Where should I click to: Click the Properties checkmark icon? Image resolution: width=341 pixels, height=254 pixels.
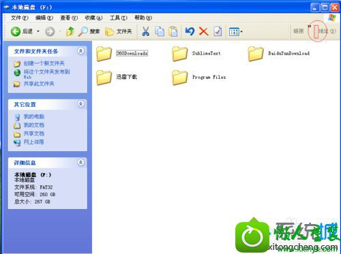(218, 31)
